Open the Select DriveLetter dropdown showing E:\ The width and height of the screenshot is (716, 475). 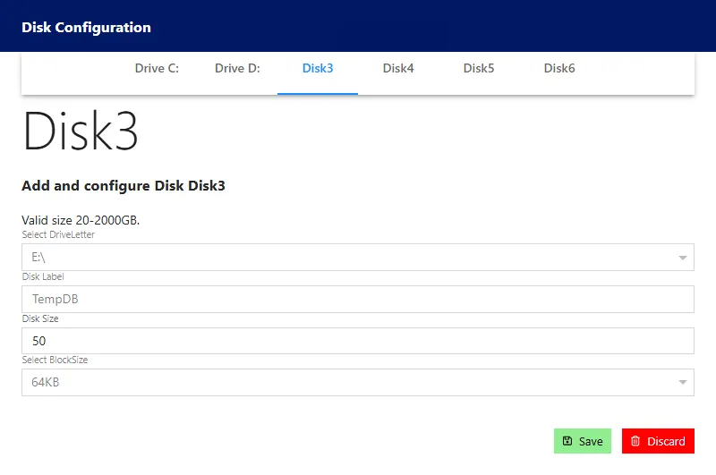358,258
